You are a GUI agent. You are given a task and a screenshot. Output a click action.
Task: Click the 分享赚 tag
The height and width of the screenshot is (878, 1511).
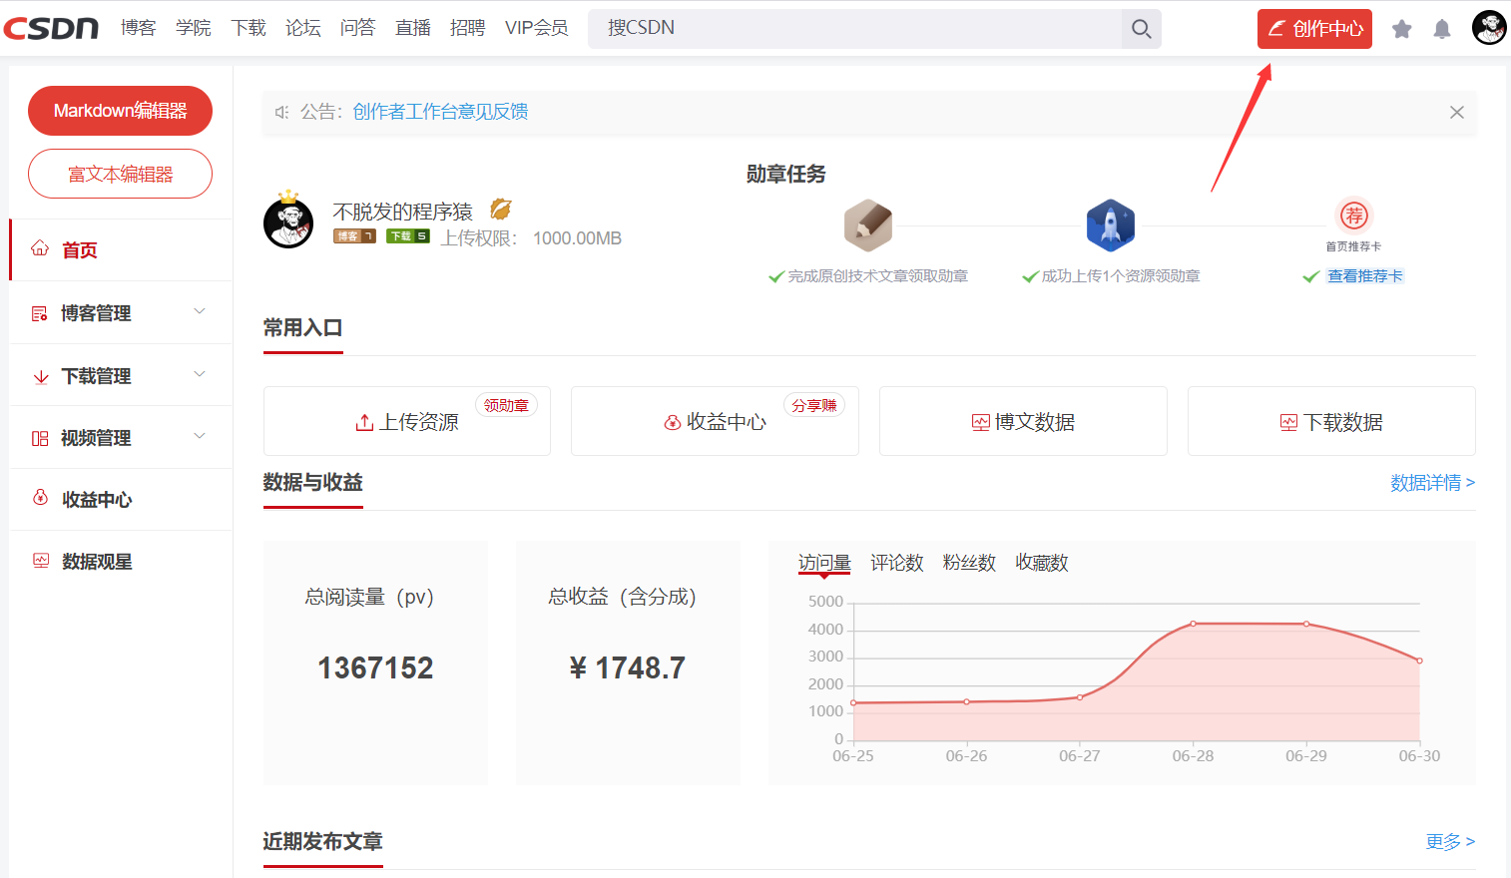tap(814, 405)
